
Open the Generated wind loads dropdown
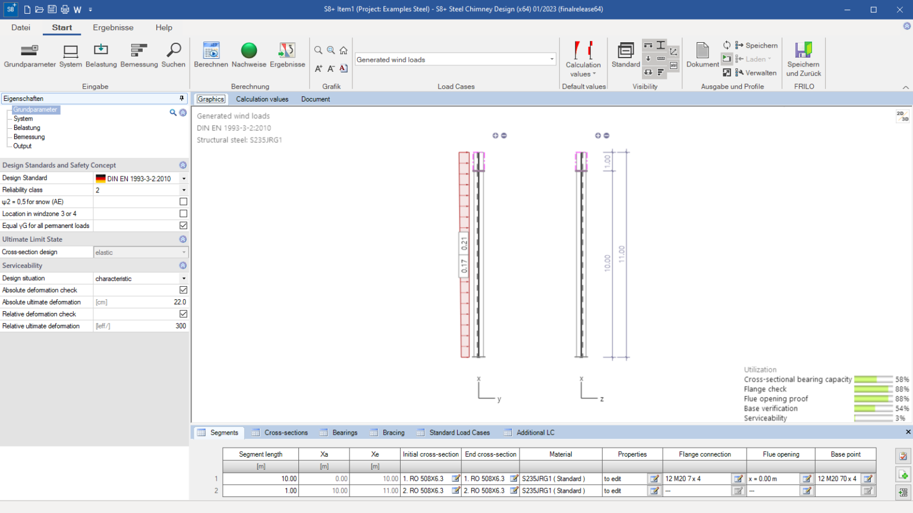coord(552,59)
